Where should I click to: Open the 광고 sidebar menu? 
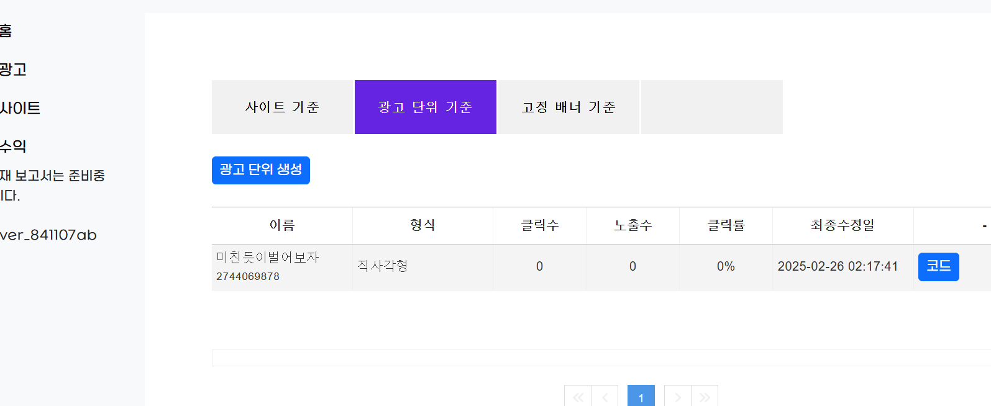coord(13,70)
